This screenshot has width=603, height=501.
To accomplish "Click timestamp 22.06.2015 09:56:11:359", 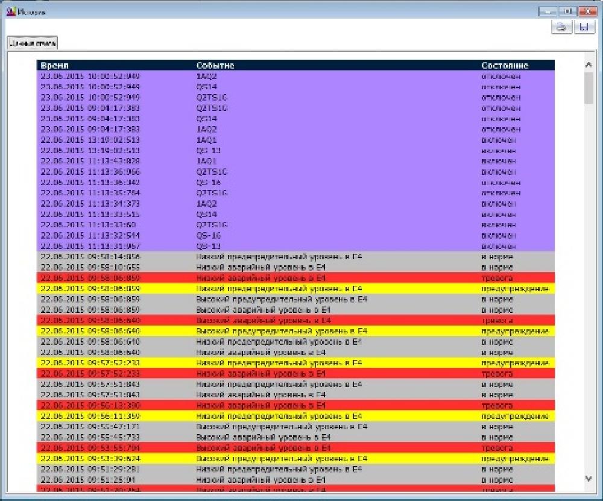I will point(90,417).
